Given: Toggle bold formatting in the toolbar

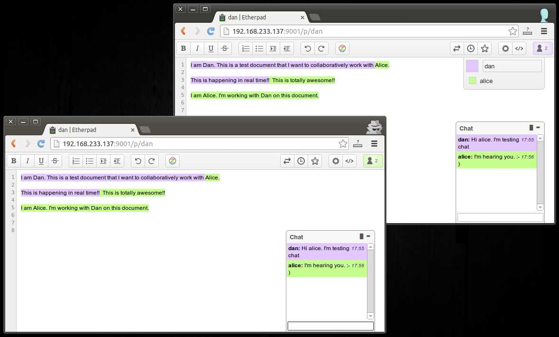Looking at the screenshot, I should pyautogui.click(x=13, y=160).
